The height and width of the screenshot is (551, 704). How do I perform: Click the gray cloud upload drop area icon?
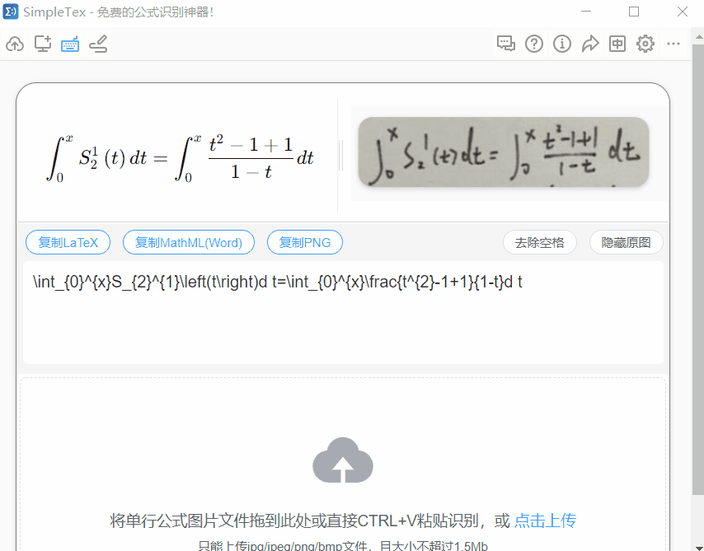tap(343, 460)
